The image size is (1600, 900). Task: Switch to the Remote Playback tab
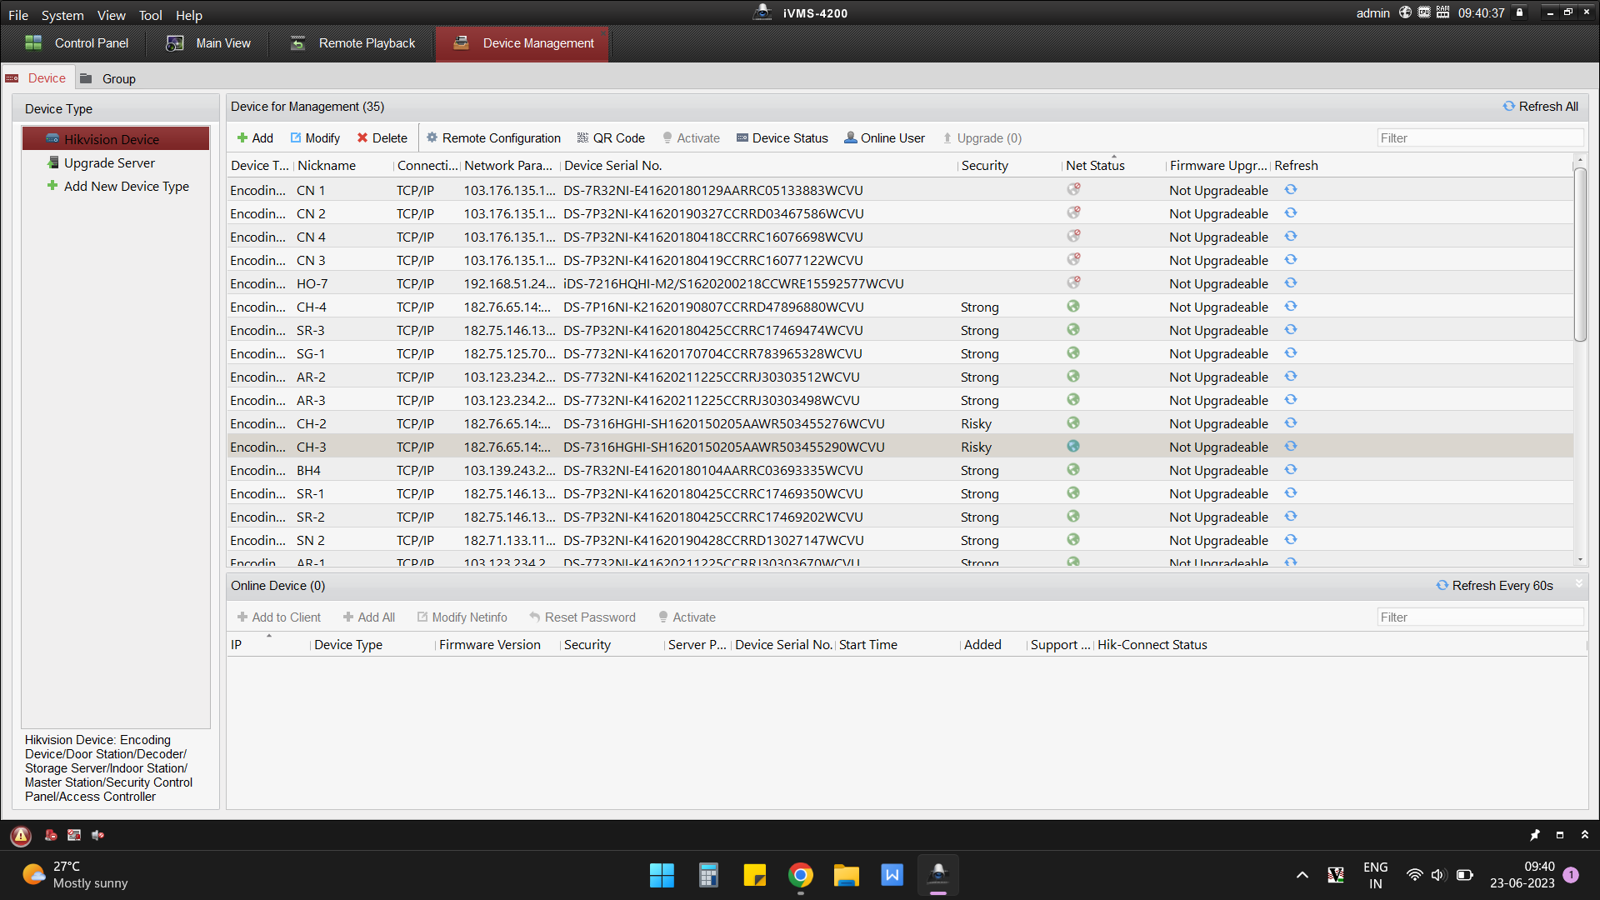(x=352, y=43)
